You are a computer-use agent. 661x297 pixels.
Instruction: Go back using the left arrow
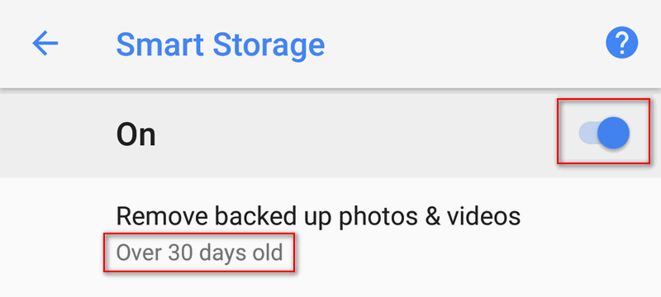tap(45, 44)
